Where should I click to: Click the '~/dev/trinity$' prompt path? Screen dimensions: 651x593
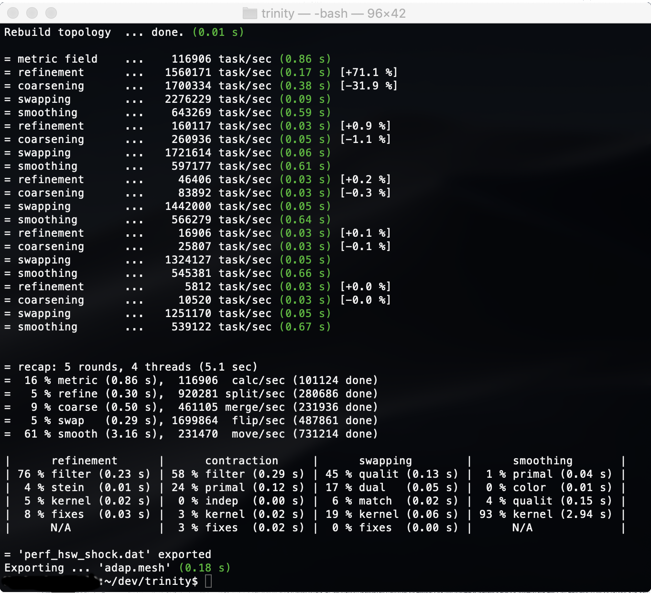pyautogui.click(x=151, y=581)
